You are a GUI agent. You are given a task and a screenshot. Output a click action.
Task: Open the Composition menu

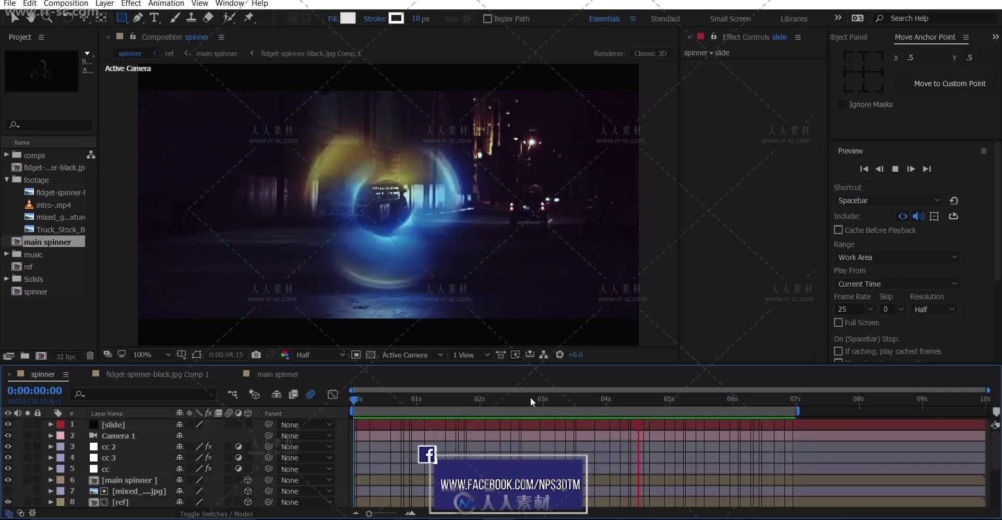pyautogui.click(x=66, y=4)
